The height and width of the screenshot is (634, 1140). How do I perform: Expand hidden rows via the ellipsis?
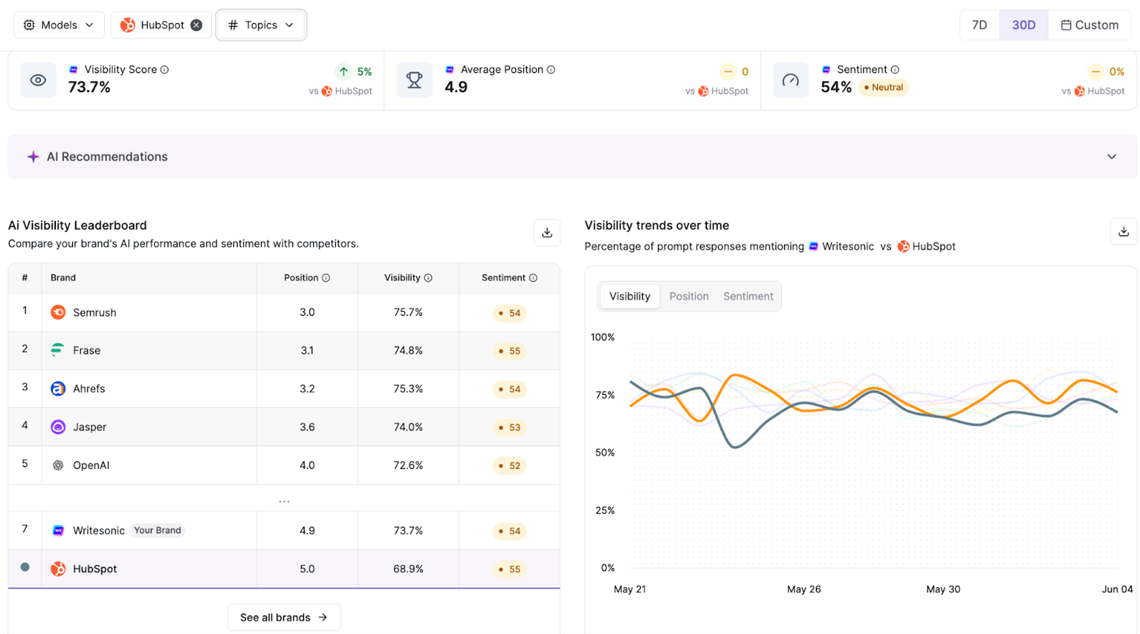click(284, 502)
